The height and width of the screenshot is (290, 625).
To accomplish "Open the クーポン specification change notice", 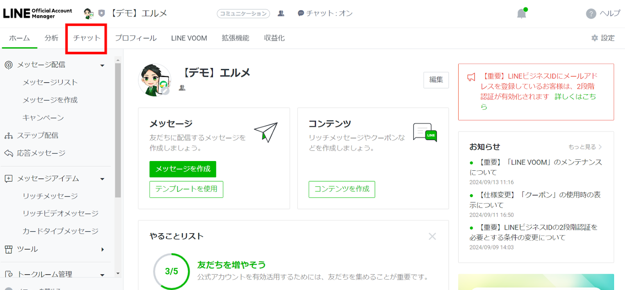I will tap(535, 200).
